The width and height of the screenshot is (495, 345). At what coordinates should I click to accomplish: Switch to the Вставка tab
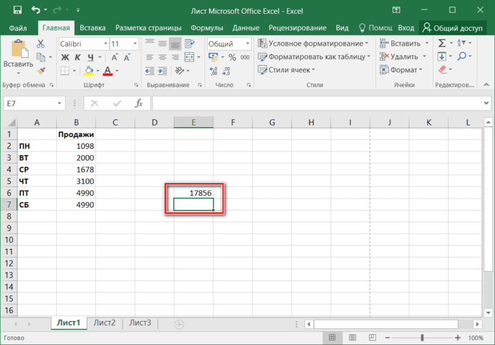92,28
